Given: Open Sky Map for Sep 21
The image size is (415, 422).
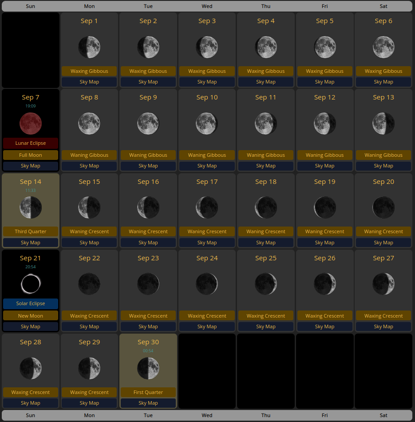Looking at the screenshot, I should tap(31, 326).
